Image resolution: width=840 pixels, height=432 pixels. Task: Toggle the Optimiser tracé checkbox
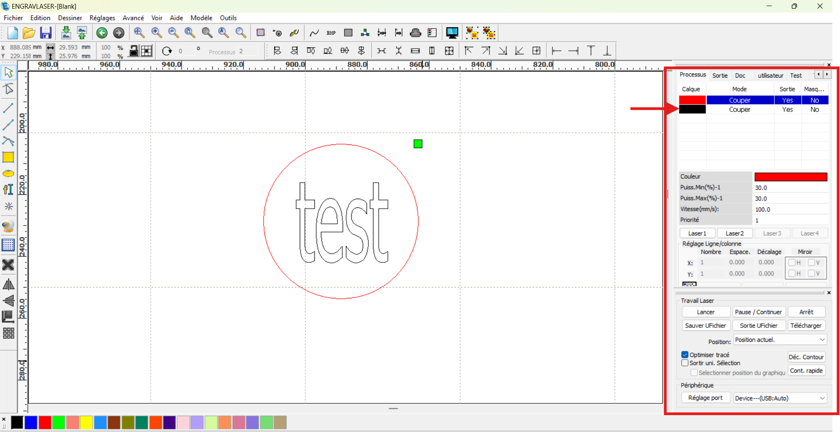coord(685,355)
